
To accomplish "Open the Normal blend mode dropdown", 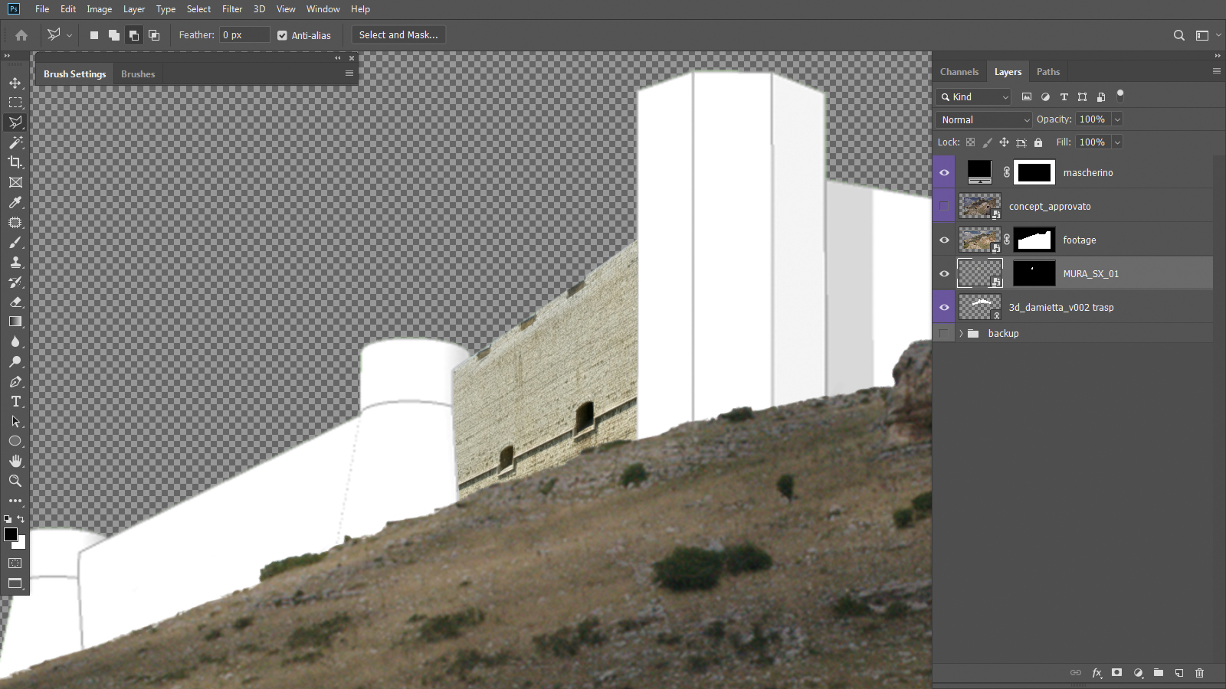I will [985, 119].
